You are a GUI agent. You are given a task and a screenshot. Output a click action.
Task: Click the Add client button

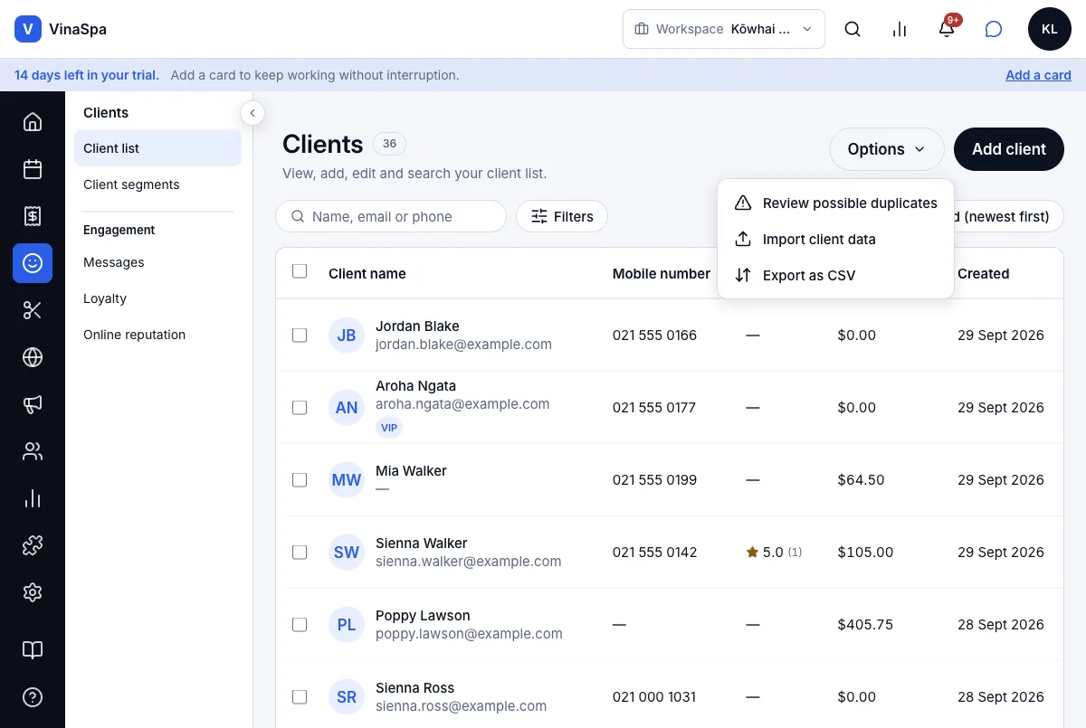coord(1009,149)
